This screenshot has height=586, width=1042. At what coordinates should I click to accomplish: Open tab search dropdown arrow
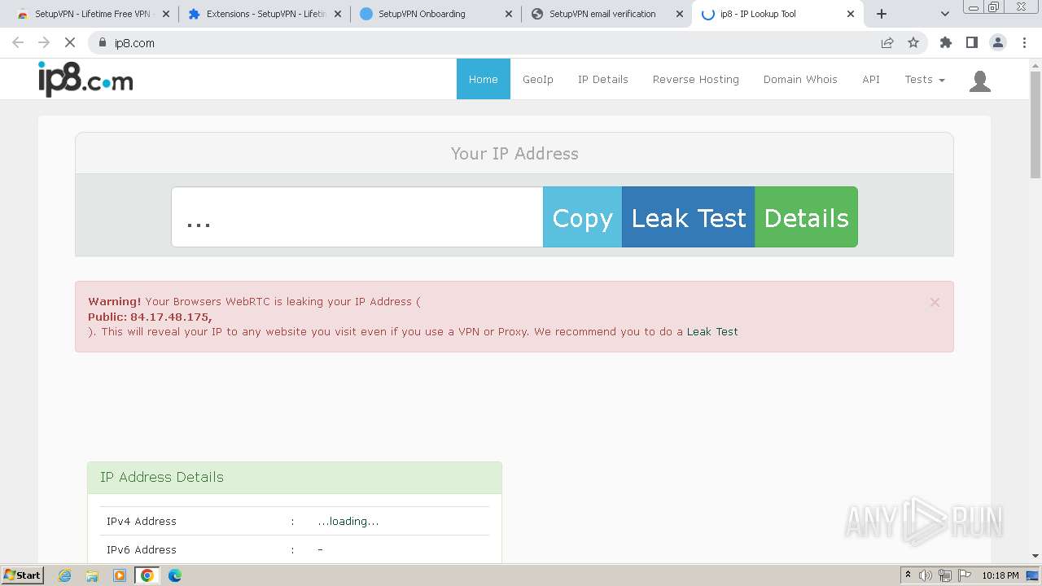945,14
